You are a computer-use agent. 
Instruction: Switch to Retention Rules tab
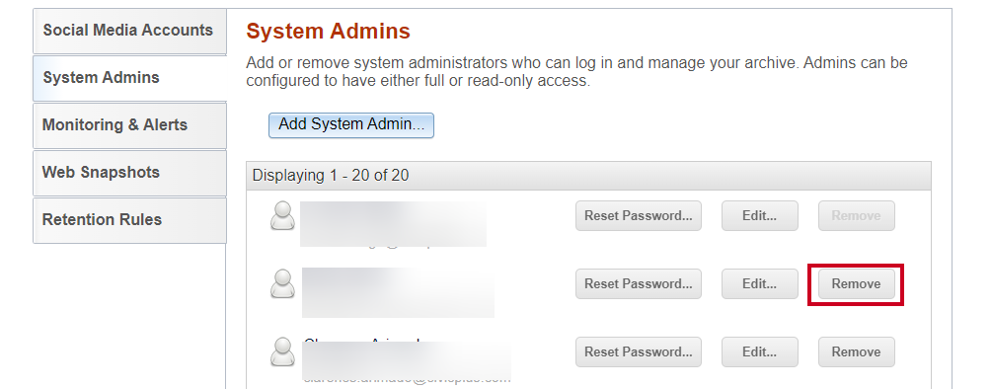click(129, 220)
